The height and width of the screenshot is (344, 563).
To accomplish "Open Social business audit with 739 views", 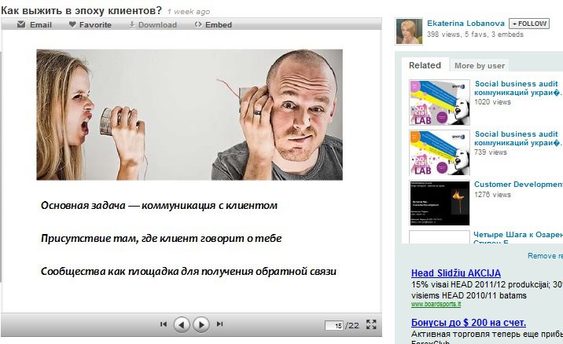I will (517, 138).
